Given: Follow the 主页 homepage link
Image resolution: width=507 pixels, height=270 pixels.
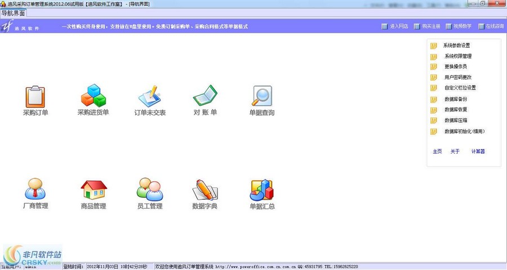Looking at the screenshot, I should [437, 151].
